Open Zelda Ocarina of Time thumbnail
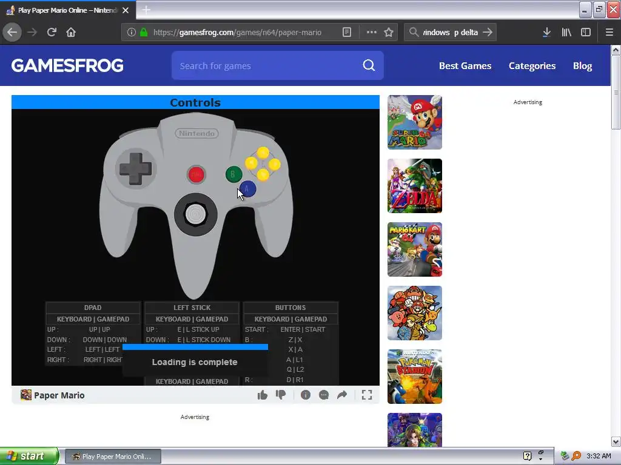Viewport: 621px width, 465px height. pyautogui.click(x=415, y=186)
